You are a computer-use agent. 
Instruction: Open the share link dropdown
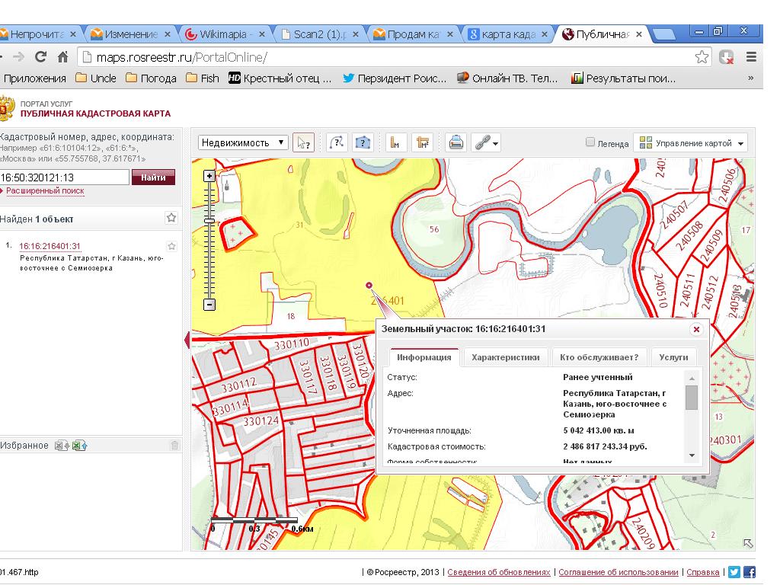coord(486,142)
